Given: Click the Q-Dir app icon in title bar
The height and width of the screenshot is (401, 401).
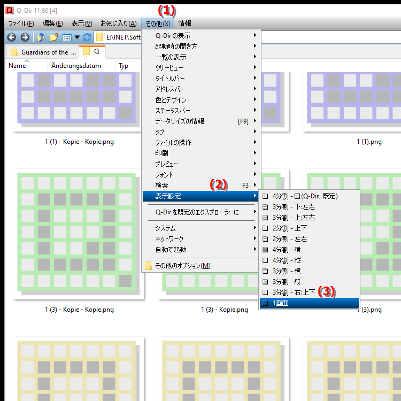Looking at the screenshot, I should tap(10, 10).
